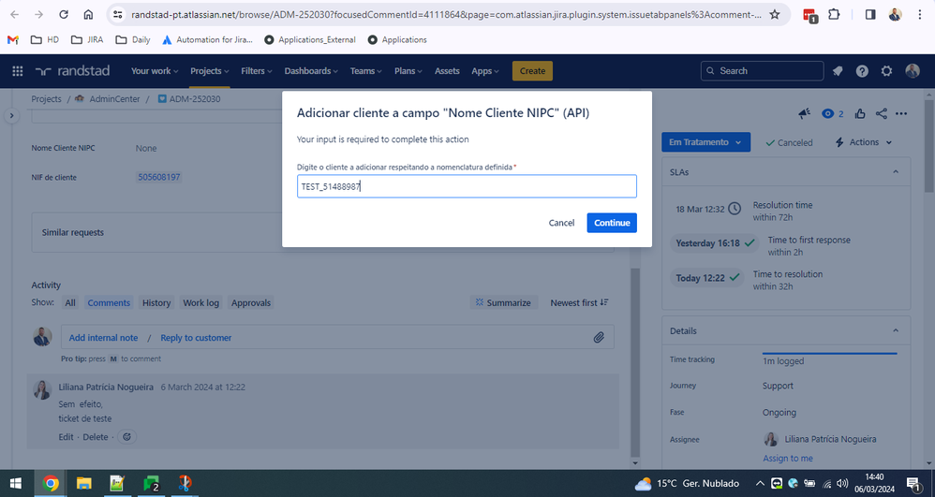Click Continue in the dialog

click(x=612, y=223)
